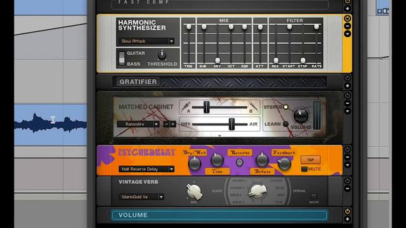This screenshot has width=406, height=228.
Task: Click the microphone A icon
Action: pyautogui.click(x=186, y=107)
